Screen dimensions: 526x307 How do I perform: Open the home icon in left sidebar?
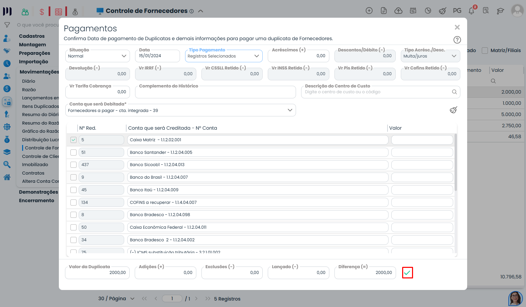point(7,177)
